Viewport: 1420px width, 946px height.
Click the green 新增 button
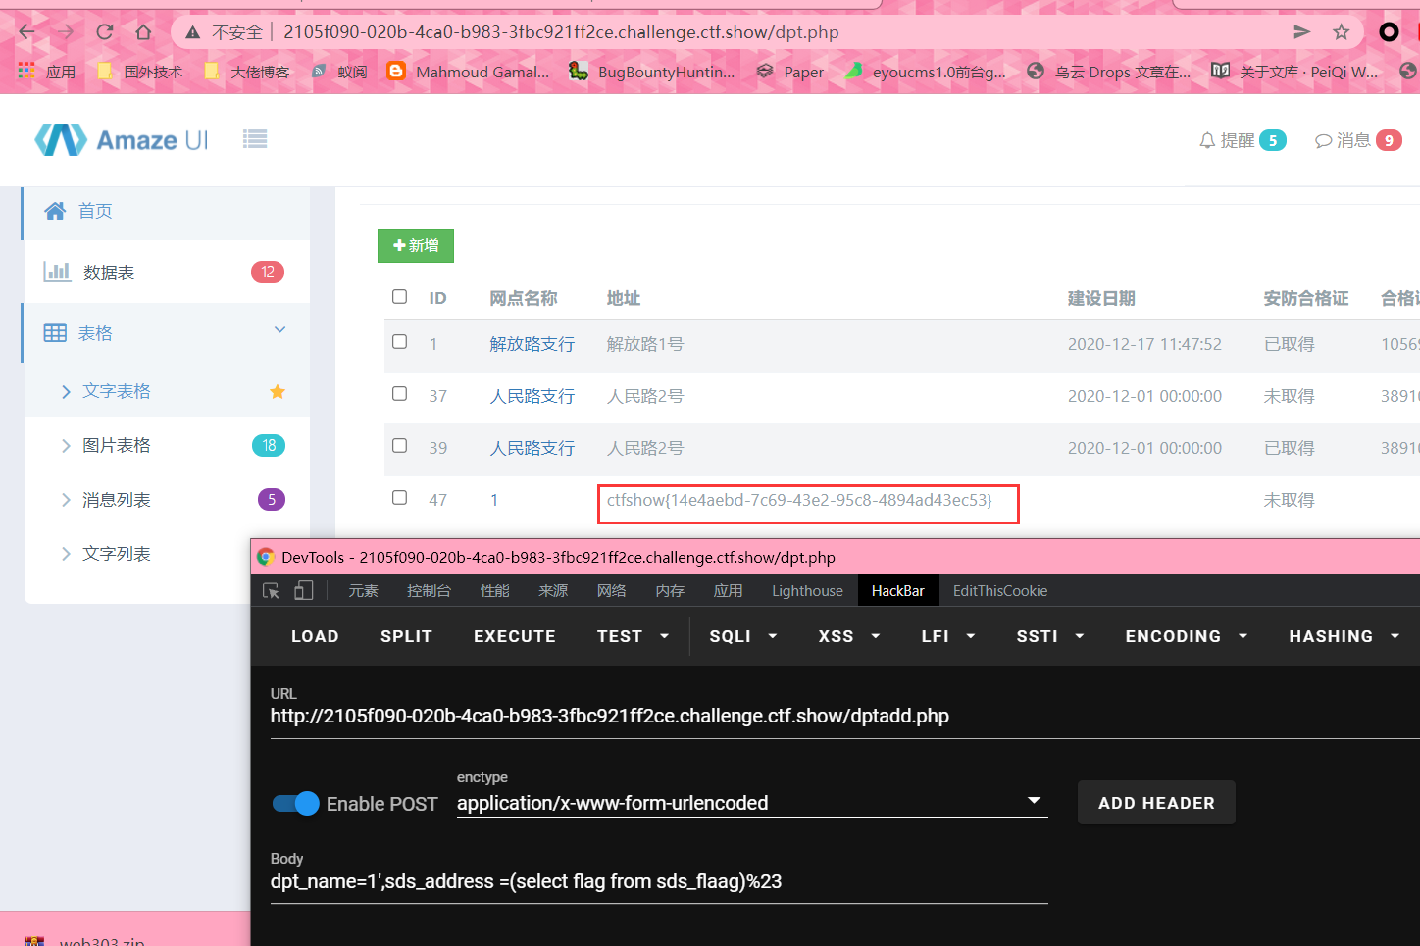[416, 245]
